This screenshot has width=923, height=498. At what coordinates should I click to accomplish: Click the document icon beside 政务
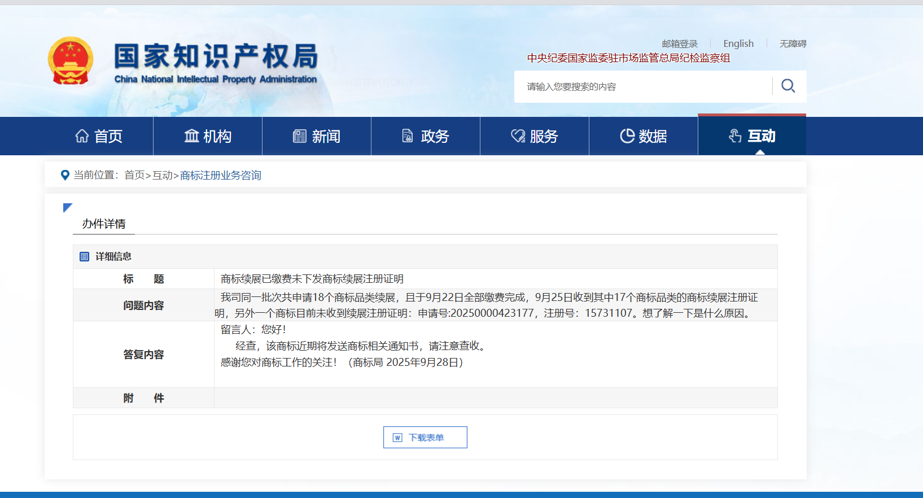click(407, 136)
